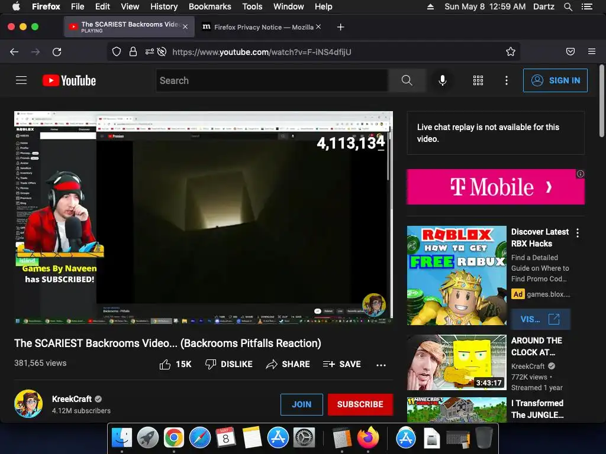Click the eject icon in the menu bar
606x454 pixels.
(430, 7)
